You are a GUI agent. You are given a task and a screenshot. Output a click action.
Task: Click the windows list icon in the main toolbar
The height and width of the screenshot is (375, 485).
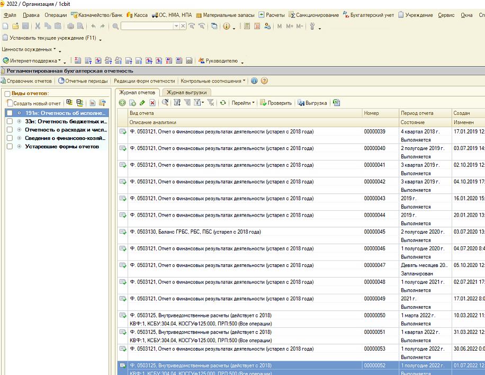point(214,26)
